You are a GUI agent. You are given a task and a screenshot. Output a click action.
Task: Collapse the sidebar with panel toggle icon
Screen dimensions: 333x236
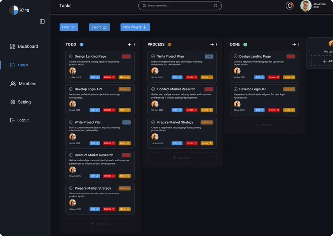pyautogui.click(x=42, y=21)
